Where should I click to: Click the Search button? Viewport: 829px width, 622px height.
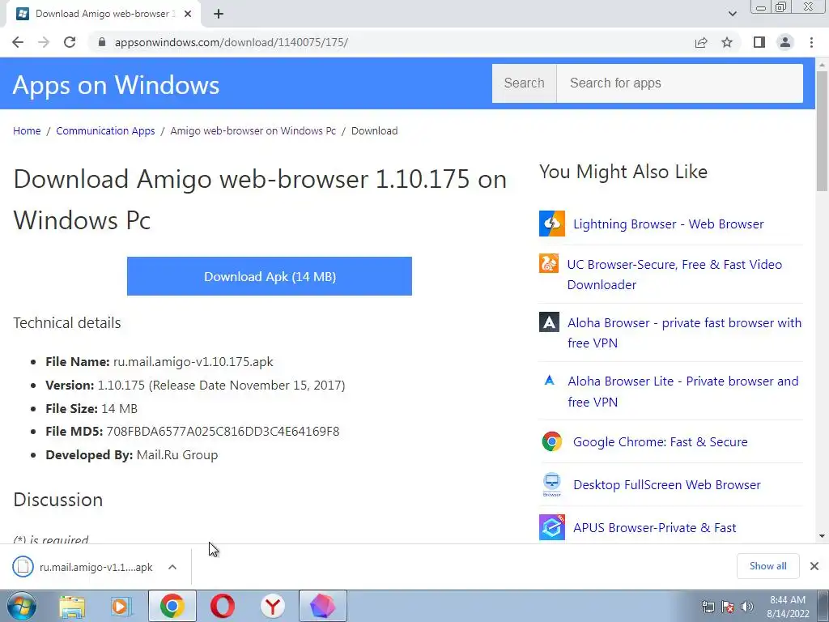(524, 83)
